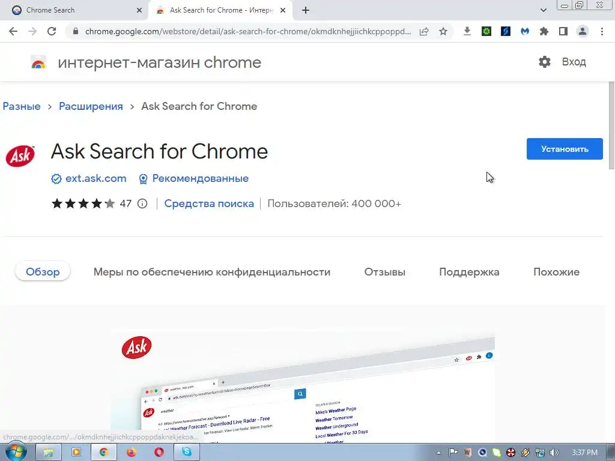Open the Поддержка tab
615x461 pixels.
[x=469, y=272]
